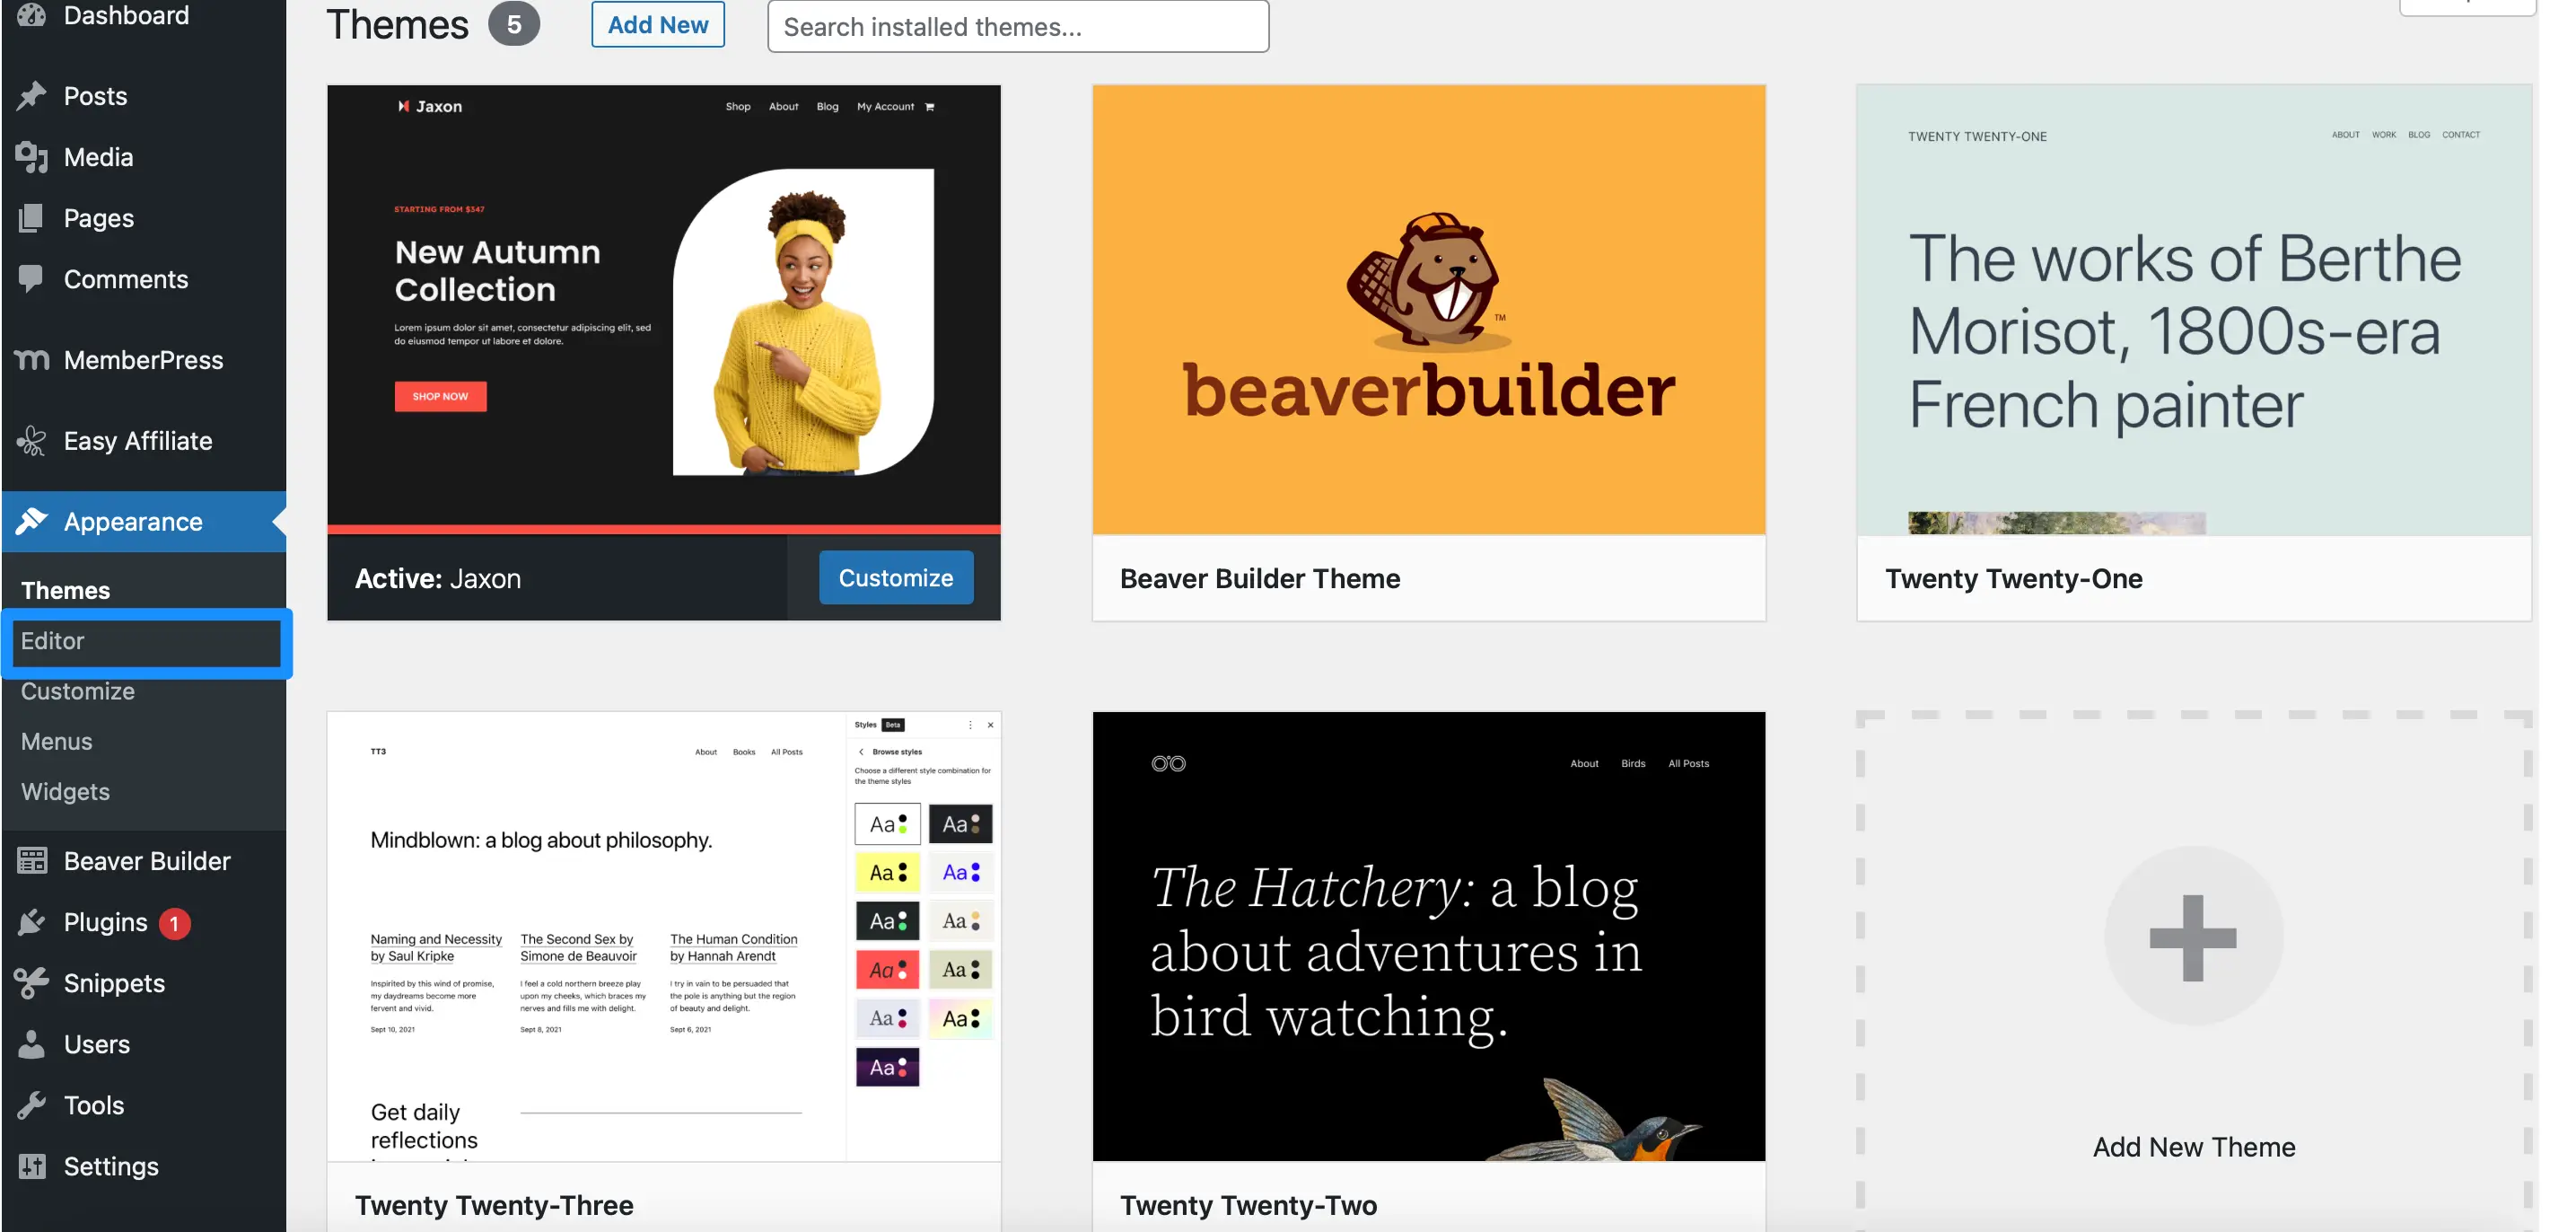Click the Add New Theme plus icon
Viewport: 2576px width, 1232px height.
click(x=2192, y=939)
